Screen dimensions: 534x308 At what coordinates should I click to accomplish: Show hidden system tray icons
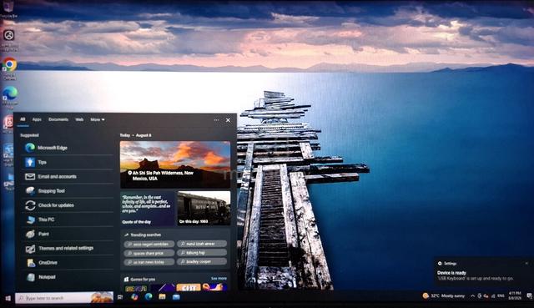tap(473, 296)
